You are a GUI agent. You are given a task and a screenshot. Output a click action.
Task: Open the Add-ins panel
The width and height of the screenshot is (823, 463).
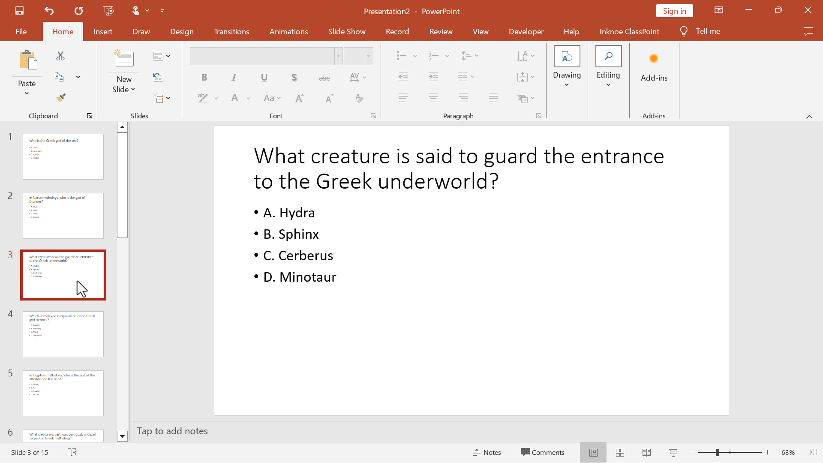(x=654, y=64)
